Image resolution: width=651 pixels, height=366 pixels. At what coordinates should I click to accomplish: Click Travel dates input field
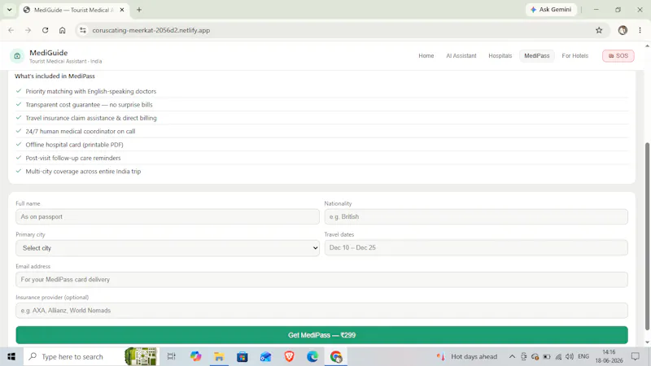pos(476,247)
